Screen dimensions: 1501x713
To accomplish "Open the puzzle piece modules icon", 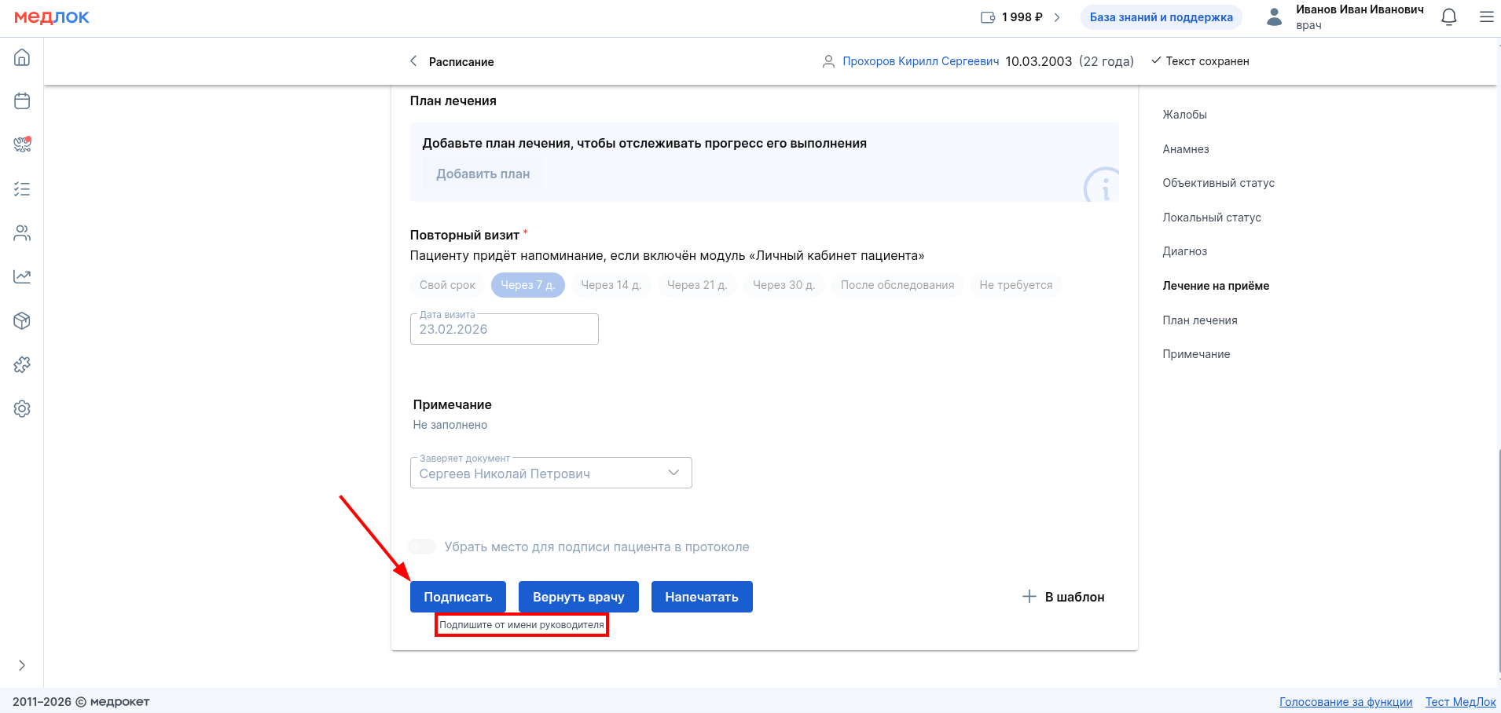I will (x=22, y=364).
